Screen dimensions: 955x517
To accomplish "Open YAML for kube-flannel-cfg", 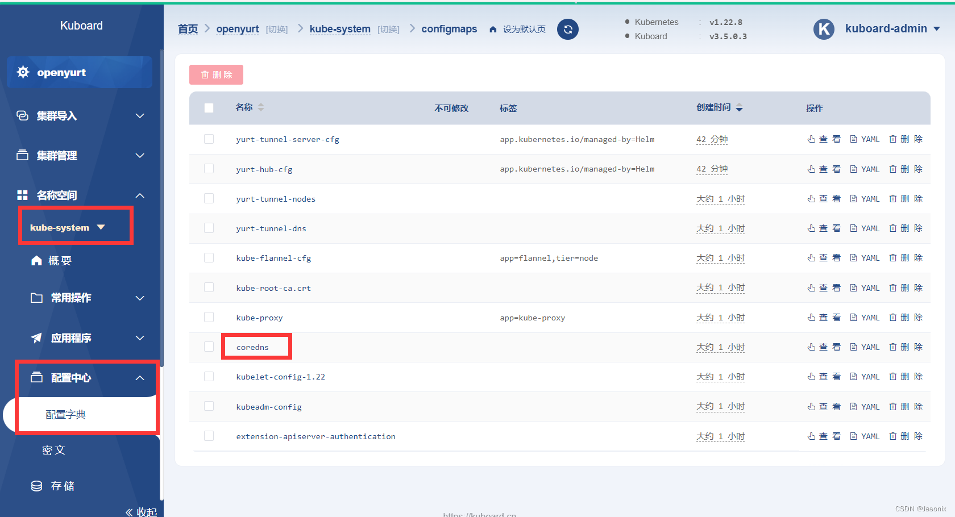I will tap(865, 258).
